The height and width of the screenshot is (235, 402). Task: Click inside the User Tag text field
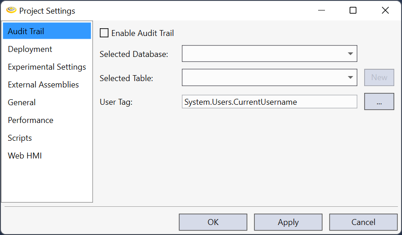point(269,102)
